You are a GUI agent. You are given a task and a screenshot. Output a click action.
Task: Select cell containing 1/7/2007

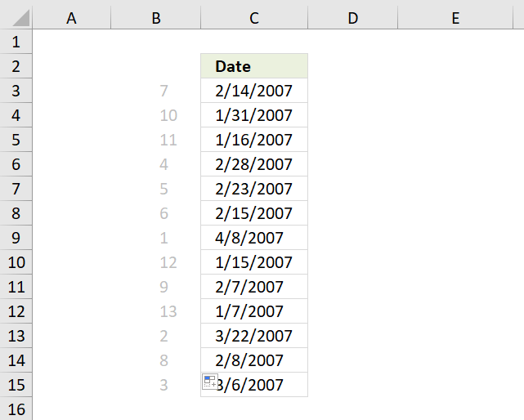[254, 311]
